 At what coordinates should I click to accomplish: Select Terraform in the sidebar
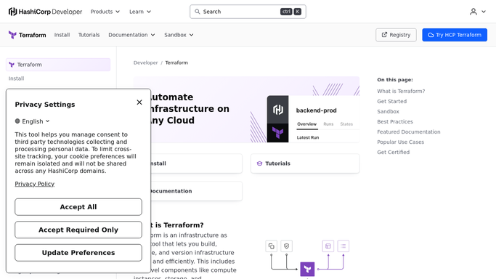coord(58,65)
